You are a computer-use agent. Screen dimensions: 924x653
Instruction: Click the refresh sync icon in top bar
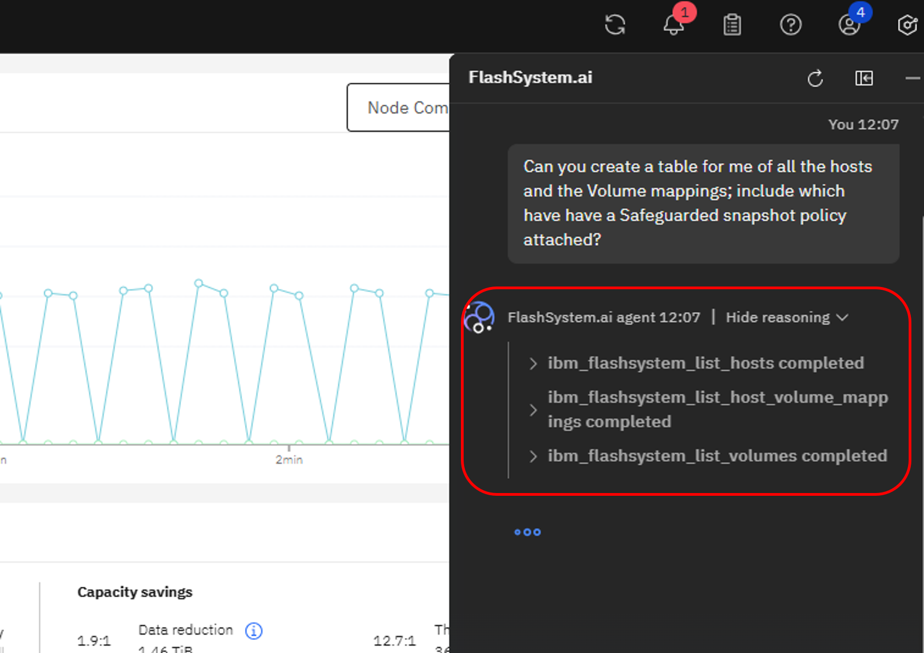[615, 25]
